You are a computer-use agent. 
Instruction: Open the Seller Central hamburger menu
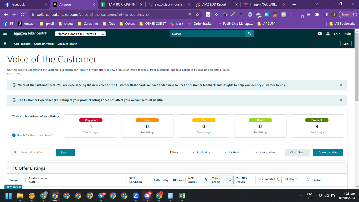tap(5, 34)
